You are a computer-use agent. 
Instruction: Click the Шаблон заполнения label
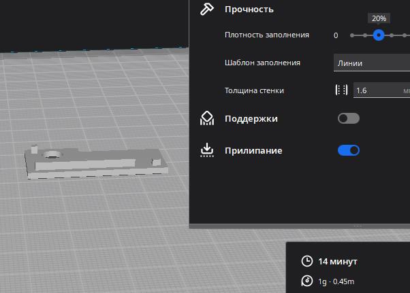[x=262, y=63]
